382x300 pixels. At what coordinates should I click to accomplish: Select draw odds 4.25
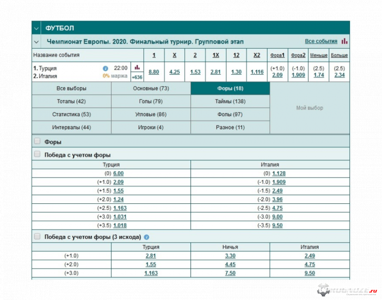[x=174, y=72]
